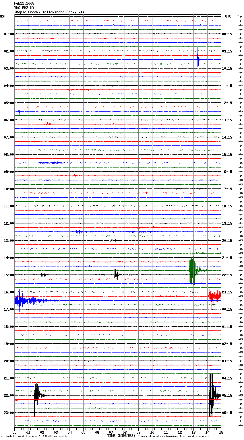Click the "05" tick on the bottom minutes axis
The height and width of the screenshot is (440, 244).
(83, 432)
